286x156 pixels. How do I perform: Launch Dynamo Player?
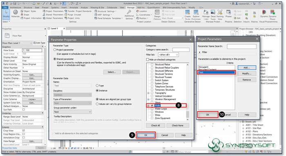[273, 14]
